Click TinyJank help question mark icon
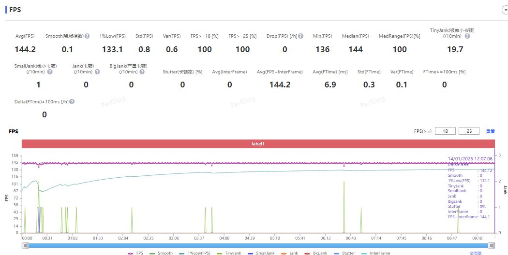 point(467,36)
